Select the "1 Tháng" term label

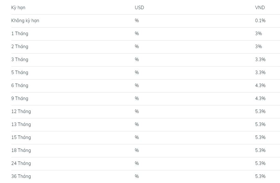point(20,34)
